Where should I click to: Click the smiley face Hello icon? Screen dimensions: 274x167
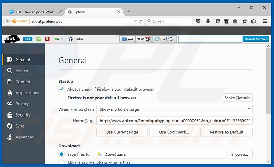click(218, 21)
